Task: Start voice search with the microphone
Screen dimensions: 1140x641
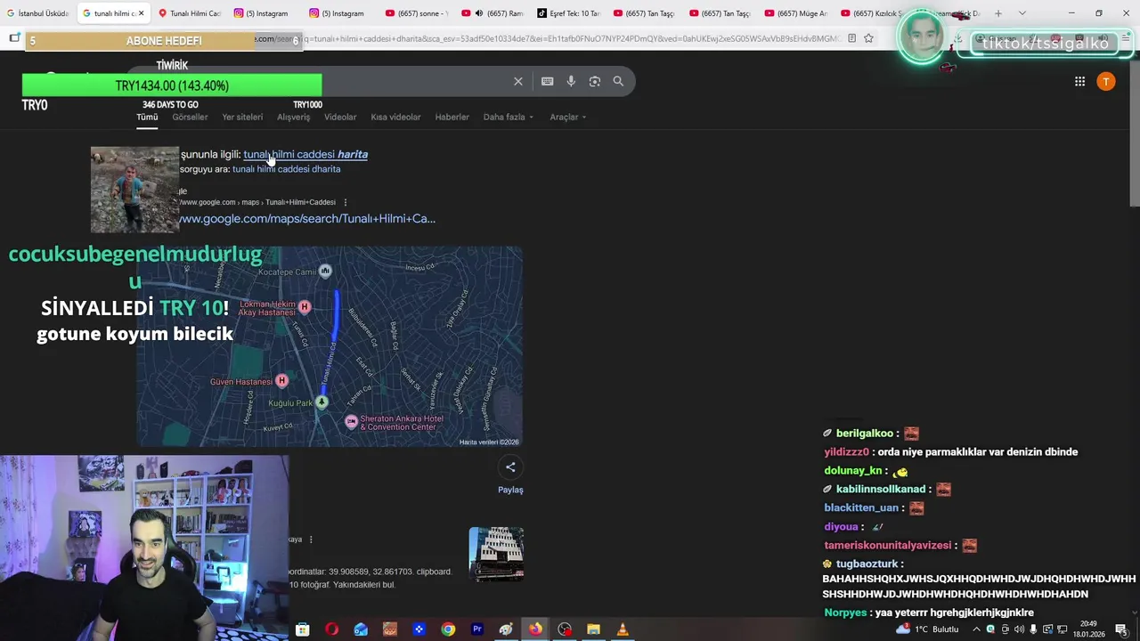Action: click(571, 81)
